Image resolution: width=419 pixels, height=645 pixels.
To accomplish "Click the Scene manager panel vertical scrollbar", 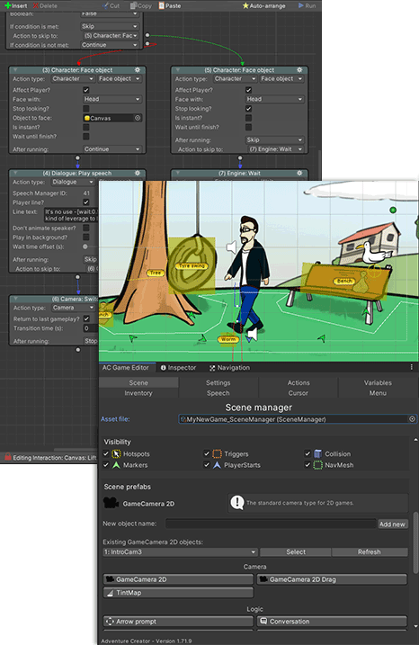I will (x=415, y=542).
